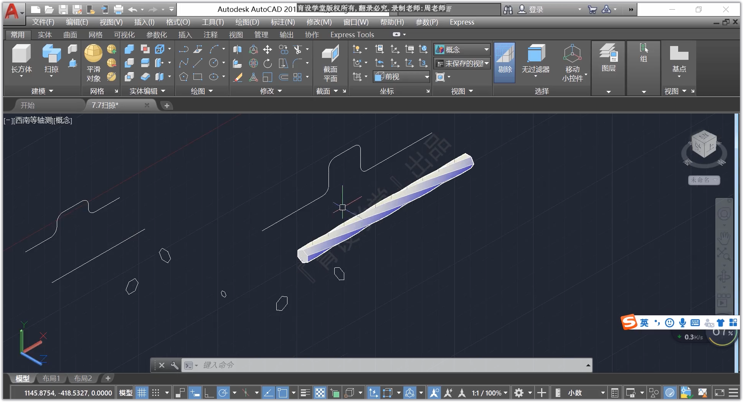Expand the 修改 panel
Viewport: 743px width, 402px height.
pyautogui.click(x=271, y=91)
